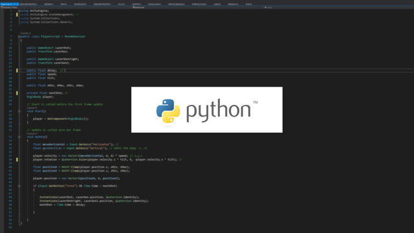
Task: Click the line "using System.Collections.Generic;"
Action: pyautogui.click(x=47, y=22)
